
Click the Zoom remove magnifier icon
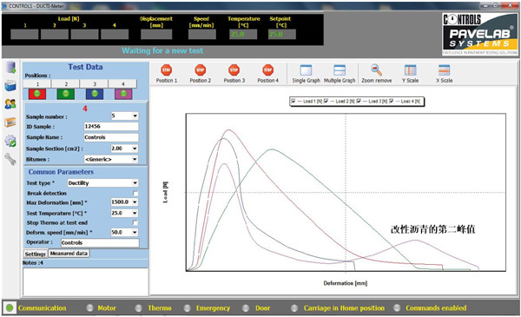(x=377, y=70)
